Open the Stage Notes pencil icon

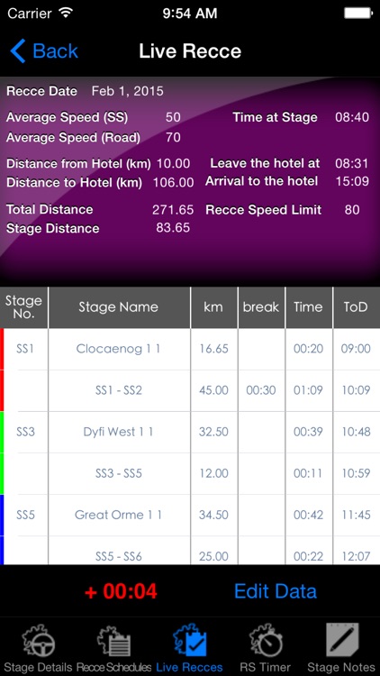coord(341,641)
